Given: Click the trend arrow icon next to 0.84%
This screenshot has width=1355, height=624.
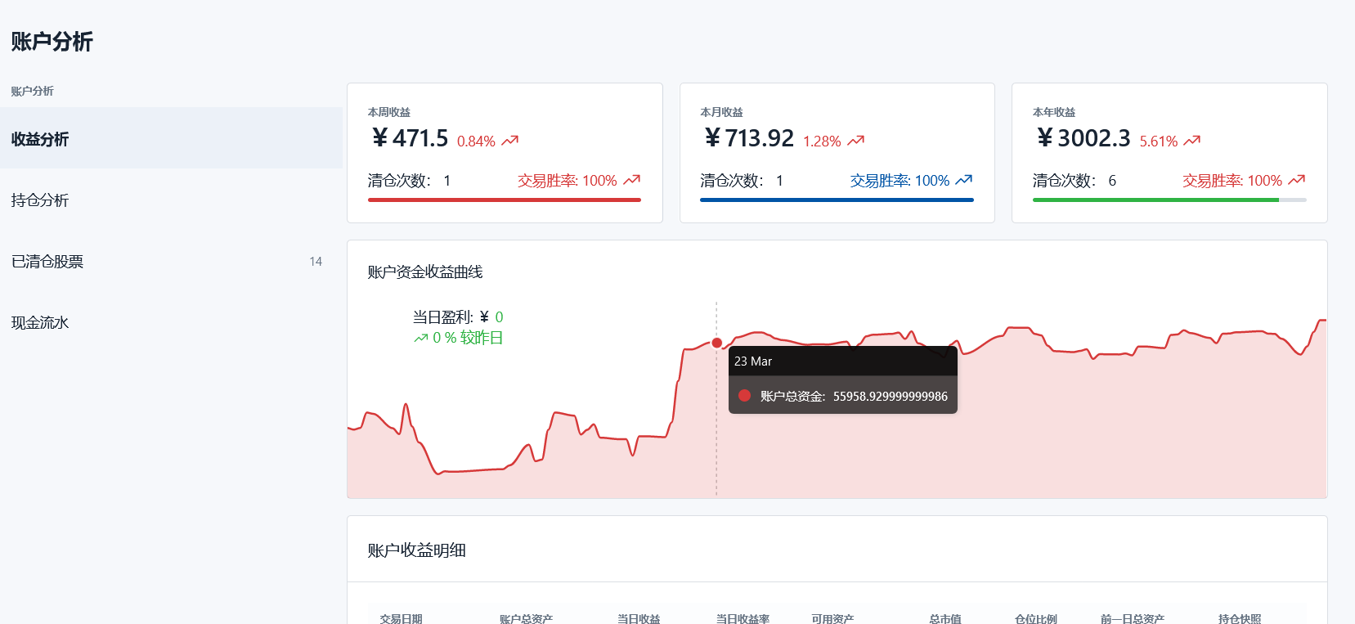Looking at the screenshot, I should pyautogui.click(x=510, y=141).
